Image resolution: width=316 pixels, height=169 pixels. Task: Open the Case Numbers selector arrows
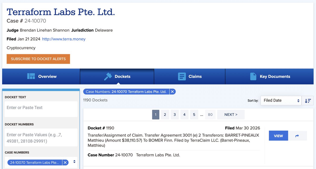[x=74, y=162]
